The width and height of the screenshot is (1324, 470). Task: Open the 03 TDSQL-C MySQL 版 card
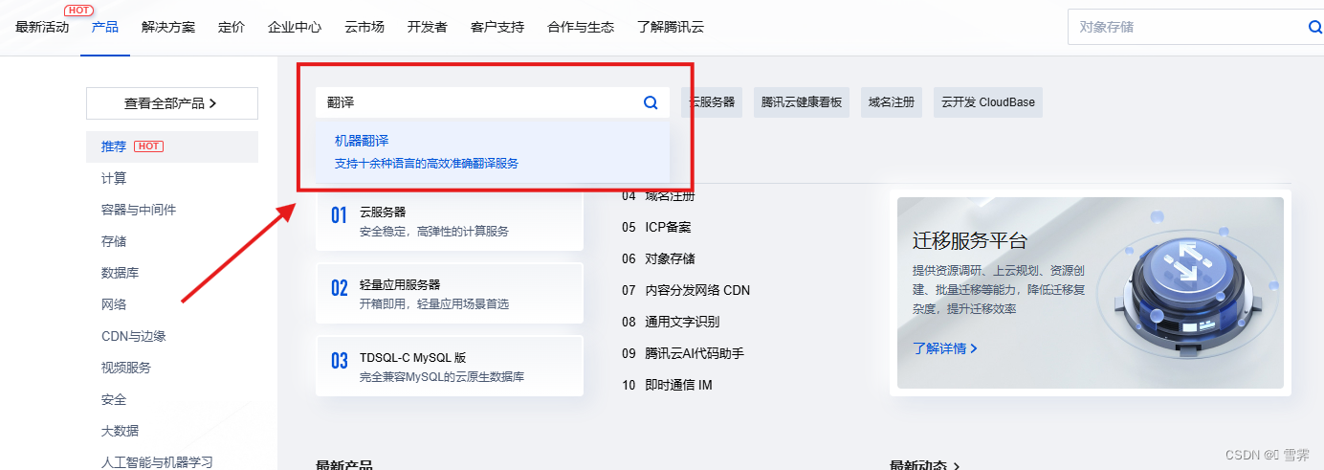click(x=450, y=366)
